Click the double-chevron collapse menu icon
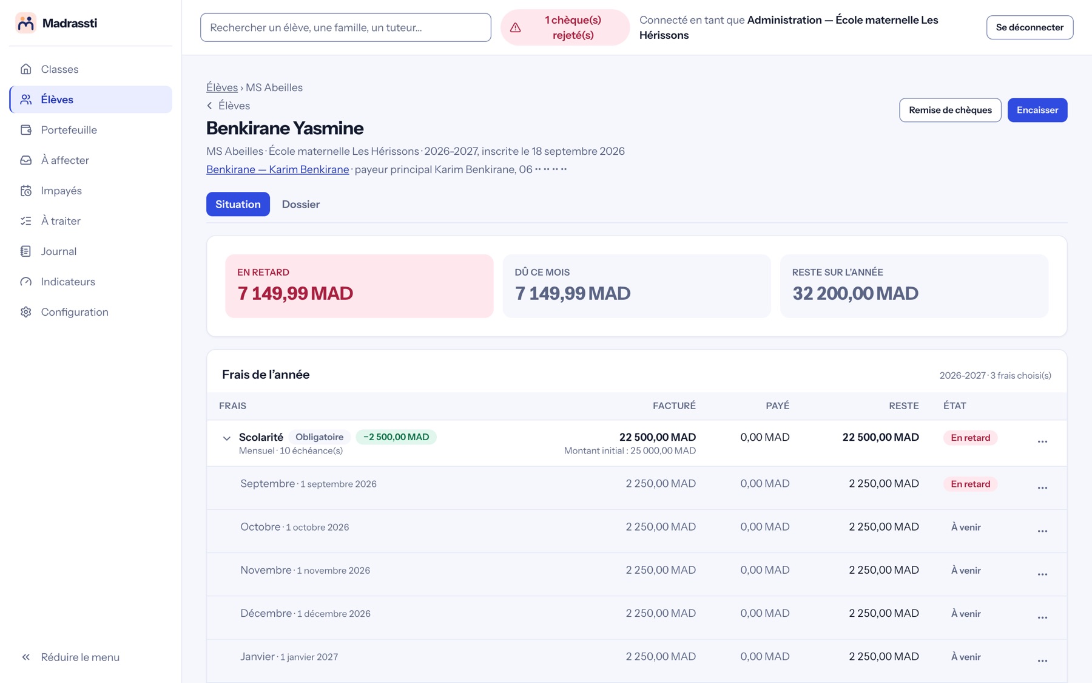This screenshot has width=1092, height=683. point(25,657)
